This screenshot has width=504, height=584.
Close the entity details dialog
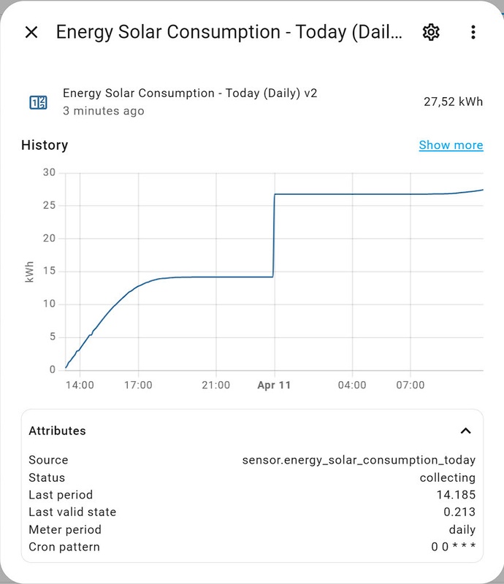(31, 32)
